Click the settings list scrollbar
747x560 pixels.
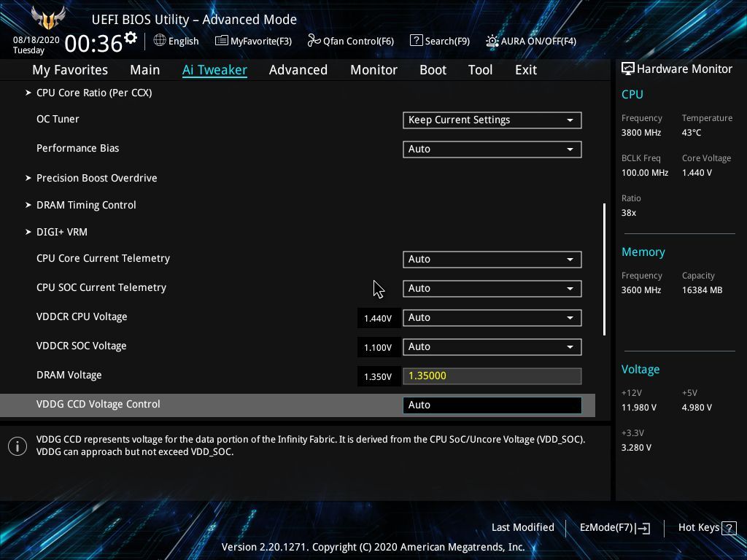(x=605, y=270)
